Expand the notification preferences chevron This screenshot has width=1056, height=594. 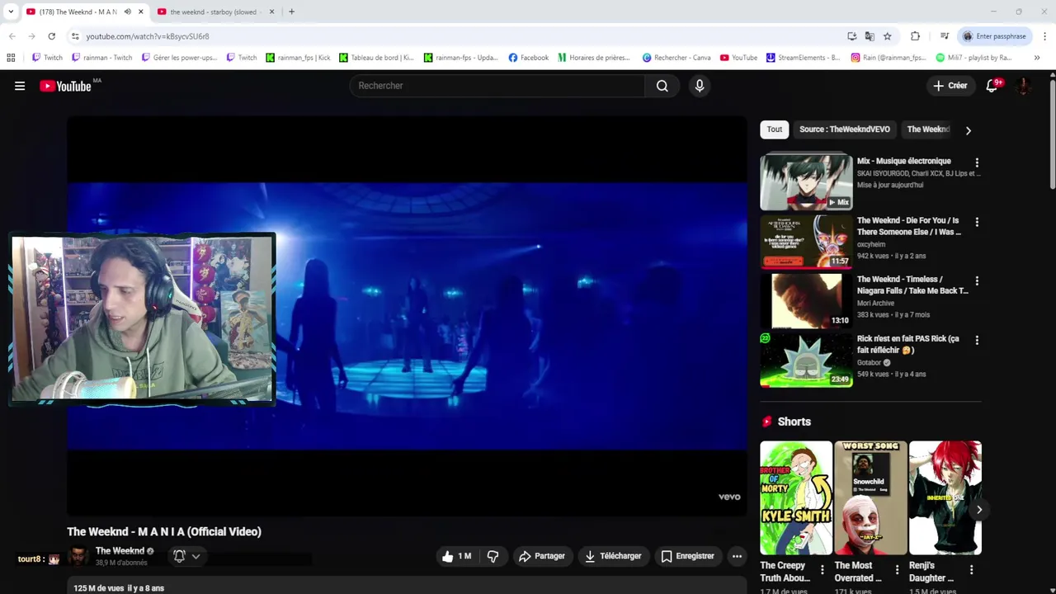click(x=196, y=556)
